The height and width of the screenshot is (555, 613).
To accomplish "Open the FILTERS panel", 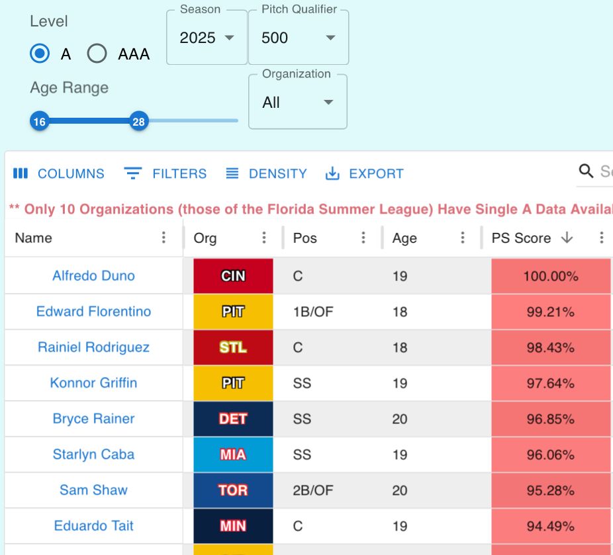I will (x=165, y=173).
